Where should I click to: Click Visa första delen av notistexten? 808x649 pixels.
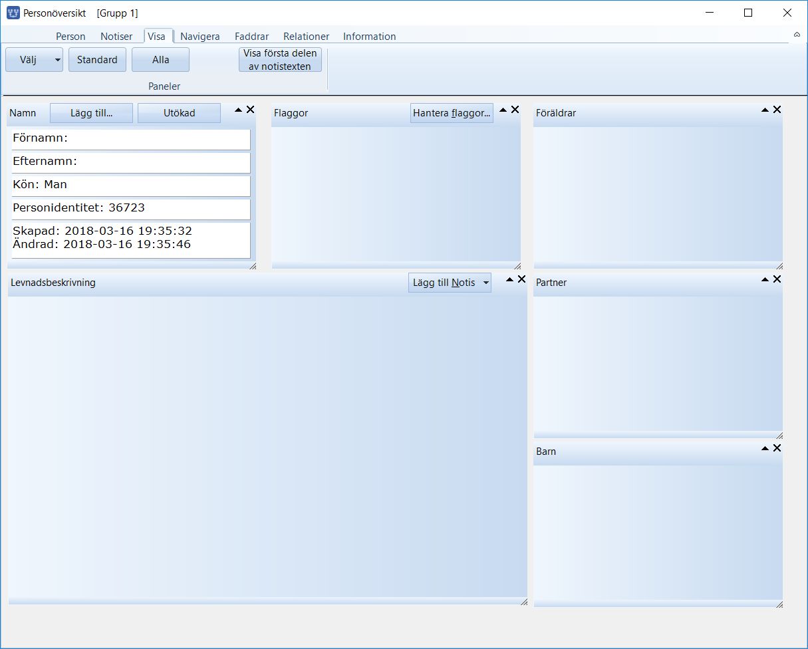[x=280, y=60]
